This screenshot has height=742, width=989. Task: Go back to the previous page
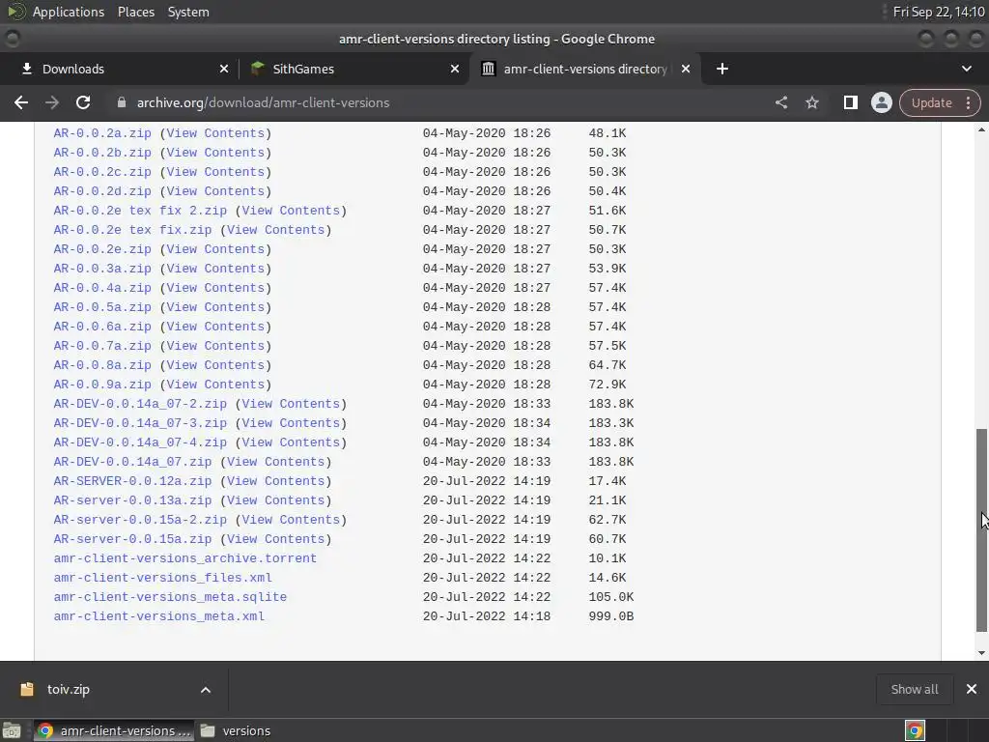point(21,102)
